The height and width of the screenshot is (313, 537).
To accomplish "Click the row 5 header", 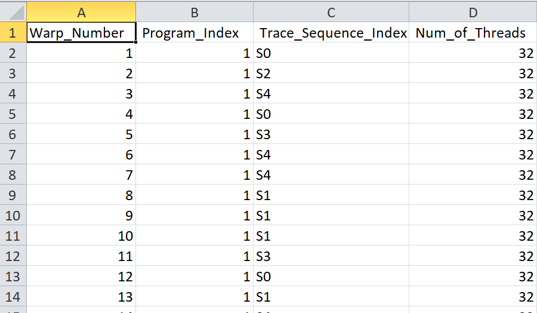I will tap(13, 114).
